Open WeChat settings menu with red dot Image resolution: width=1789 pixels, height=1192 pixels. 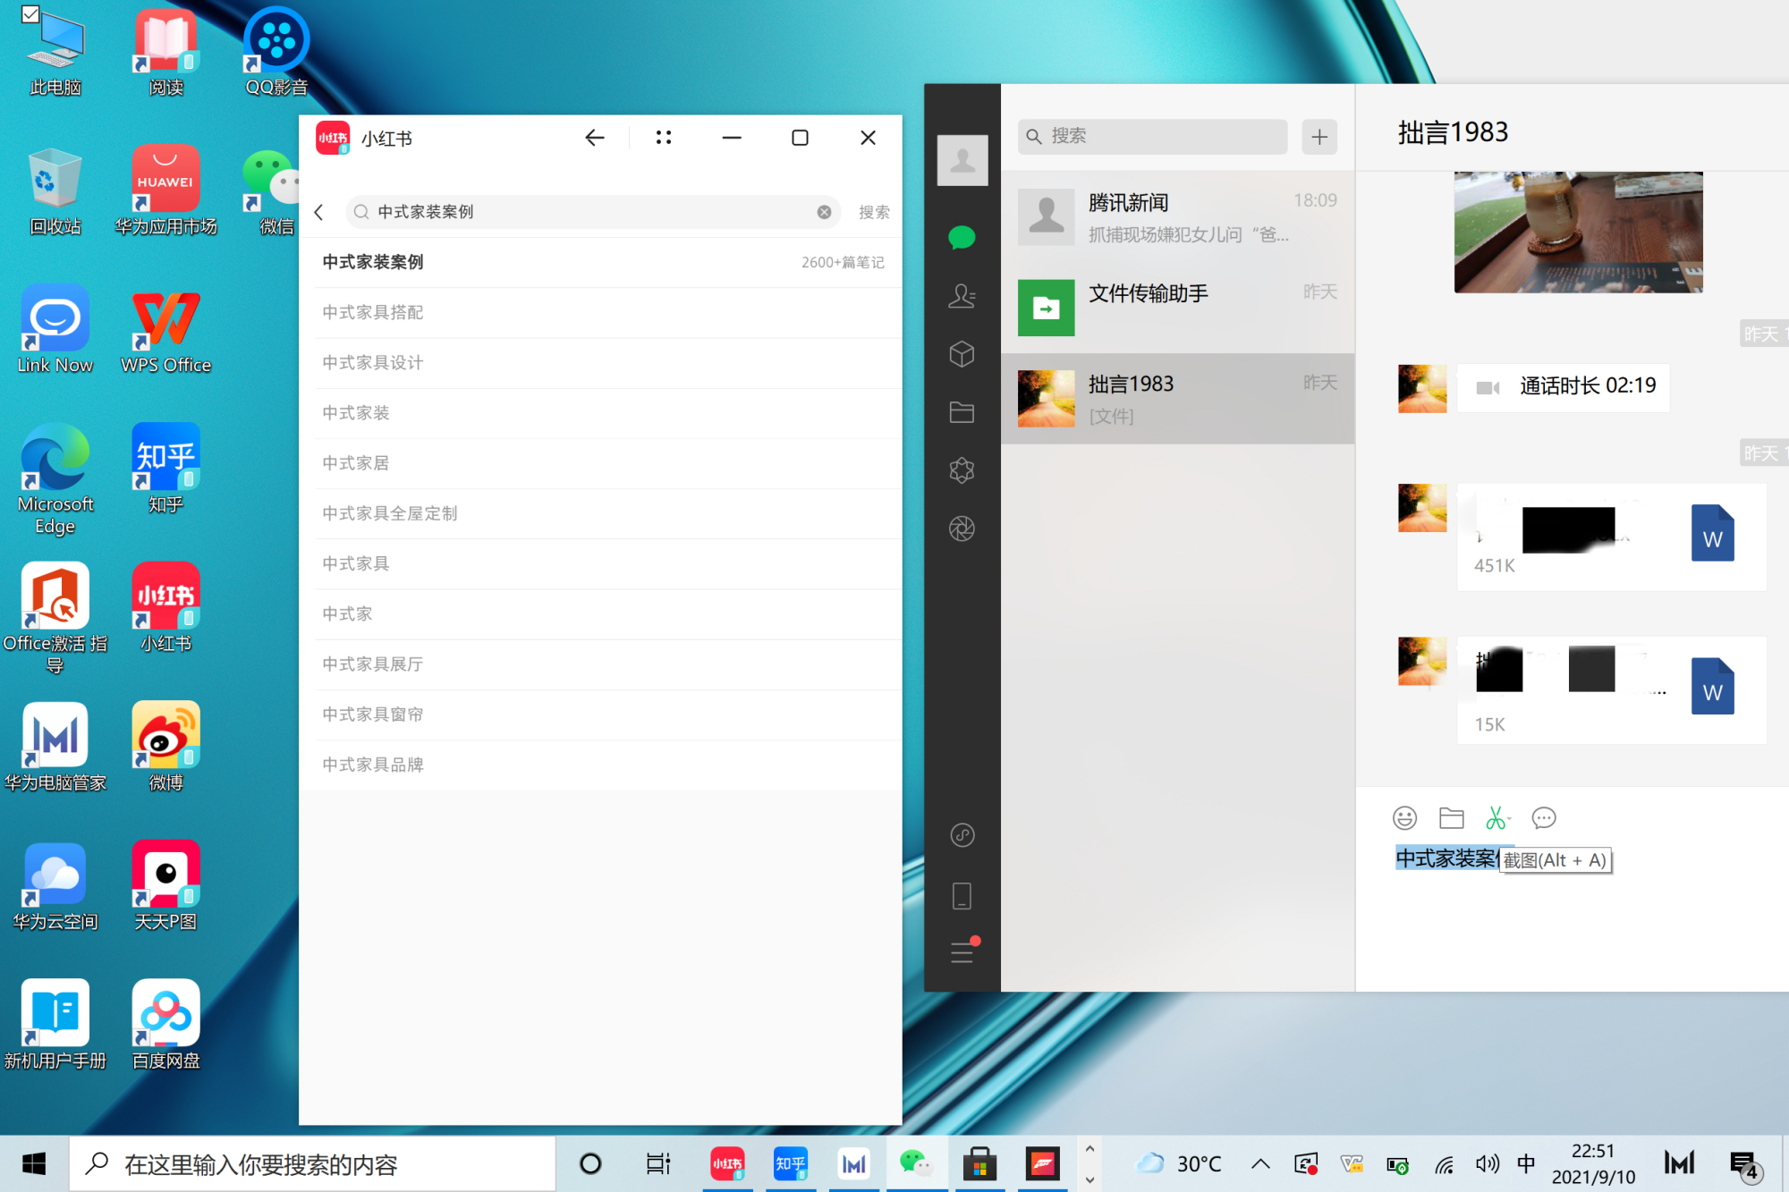(x=963, y=950)
